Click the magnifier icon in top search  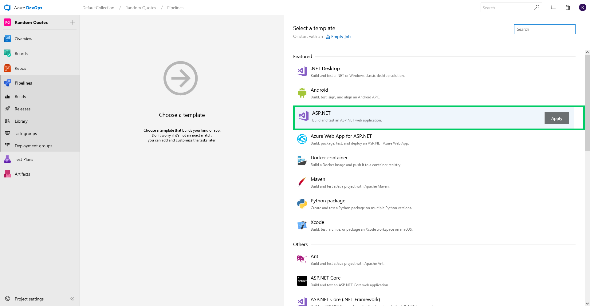(x=537, y=7)
